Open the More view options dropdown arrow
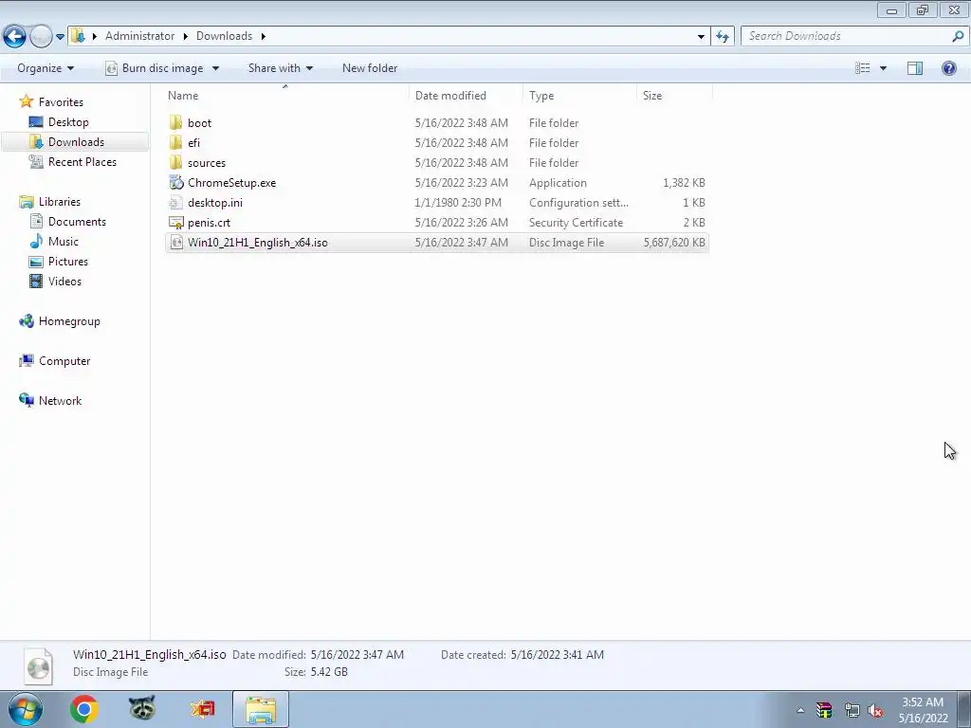The width and height of the screenshot is (971, 728). pyautogui.click(x=883, y=68)
